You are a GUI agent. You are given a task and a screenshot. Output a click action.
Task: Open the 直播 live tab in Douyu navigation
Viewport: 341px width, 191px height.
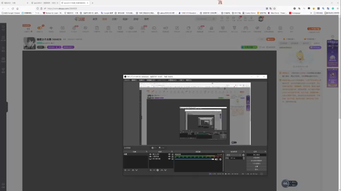click(x=104, y=19)
